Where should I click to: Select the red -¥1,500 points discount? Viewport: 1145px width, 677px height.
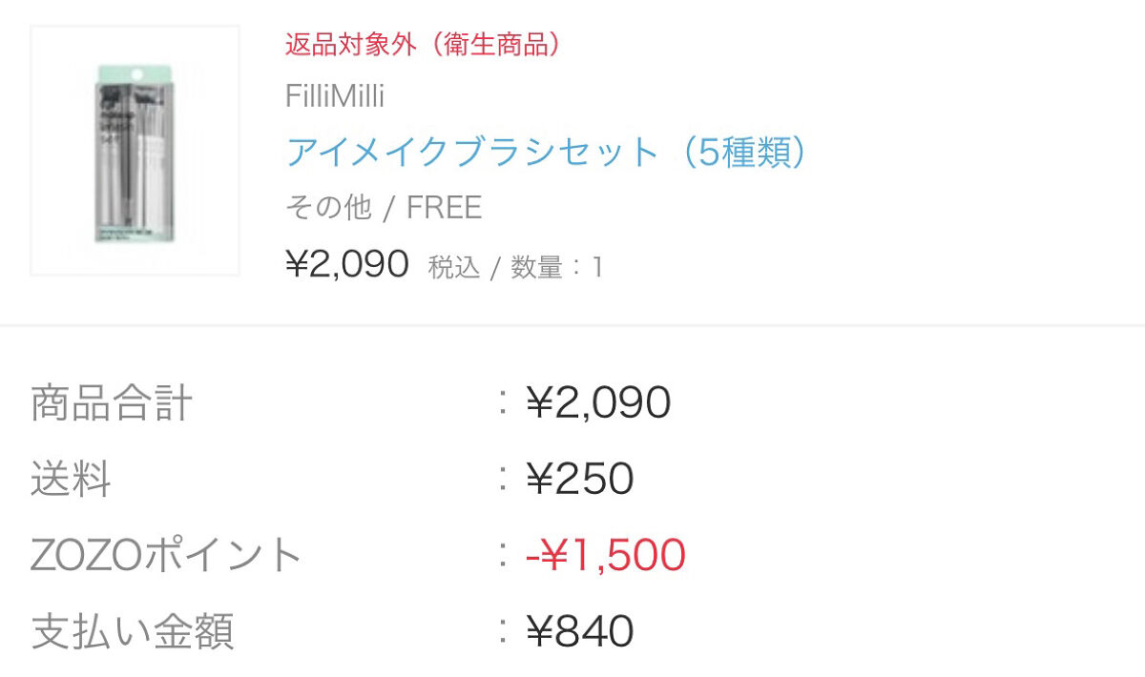click(x=605, y=555)
